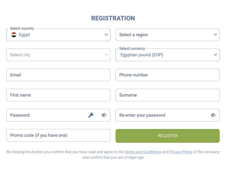Select the First name field
Screen dimensions: 226x176
[58, 95]
